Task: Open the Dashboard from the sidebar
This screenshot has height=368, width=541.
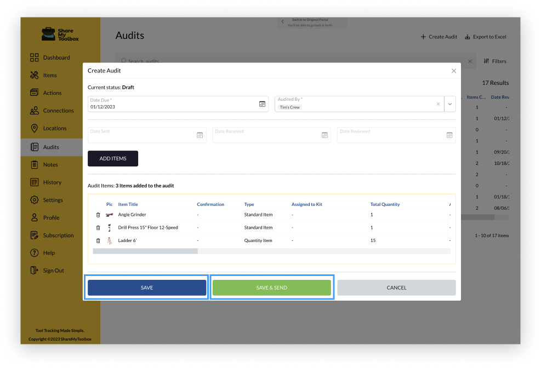Action: [33, 58]
